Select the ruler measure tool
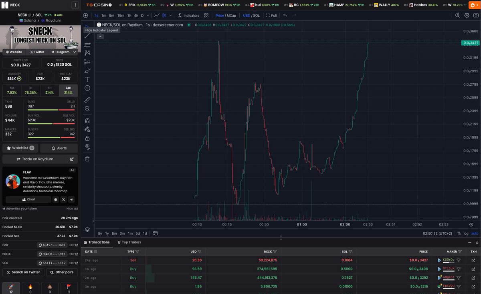 click(87, 100)
